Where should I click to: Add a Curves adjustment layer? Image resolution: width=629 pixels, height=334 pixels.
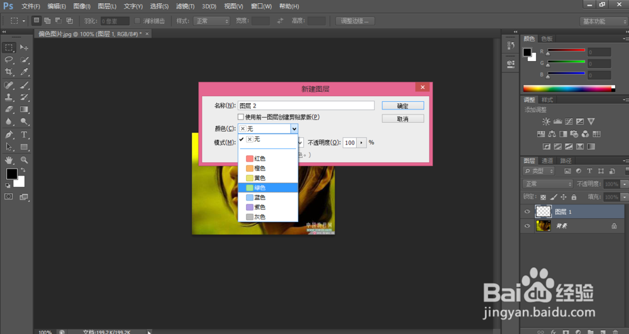569,121
